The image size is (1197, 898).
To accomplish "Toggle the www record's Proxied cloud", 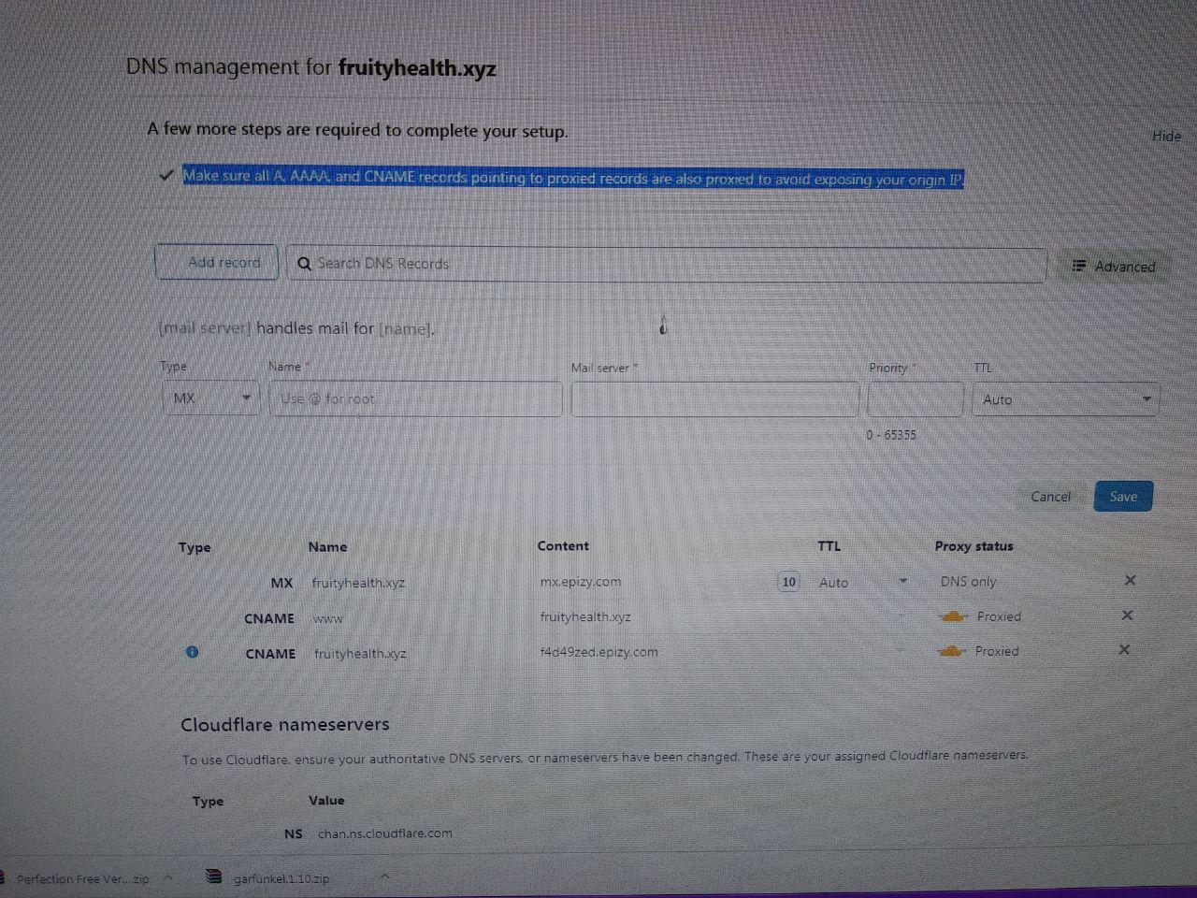I will [x=952, y=616].
